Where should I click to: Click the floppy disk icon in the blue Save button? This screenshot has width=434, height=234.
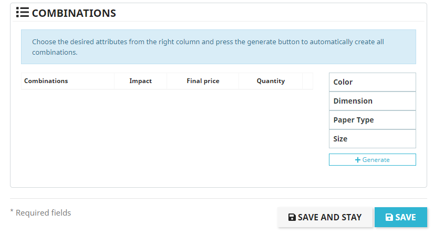389,217
